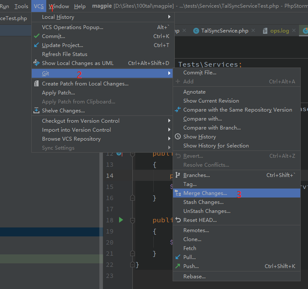Click the Create Patch icon

coord(36,83)
